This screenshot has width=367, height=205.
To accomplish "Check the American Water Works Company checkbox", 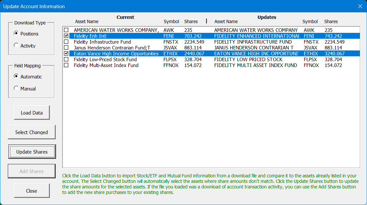I will click(66, 30).
